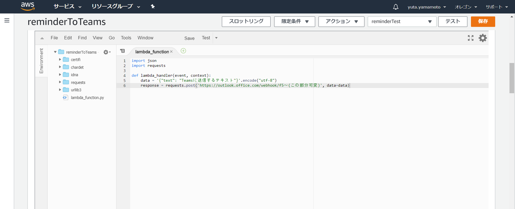Open the Find menu
This screenshot has width=515, height=209.
[x=82, y=38]
